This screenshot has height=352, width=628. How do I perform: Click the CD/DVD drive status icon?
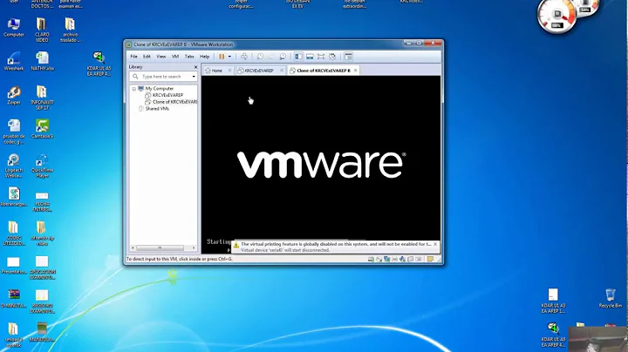coord(379,259)
